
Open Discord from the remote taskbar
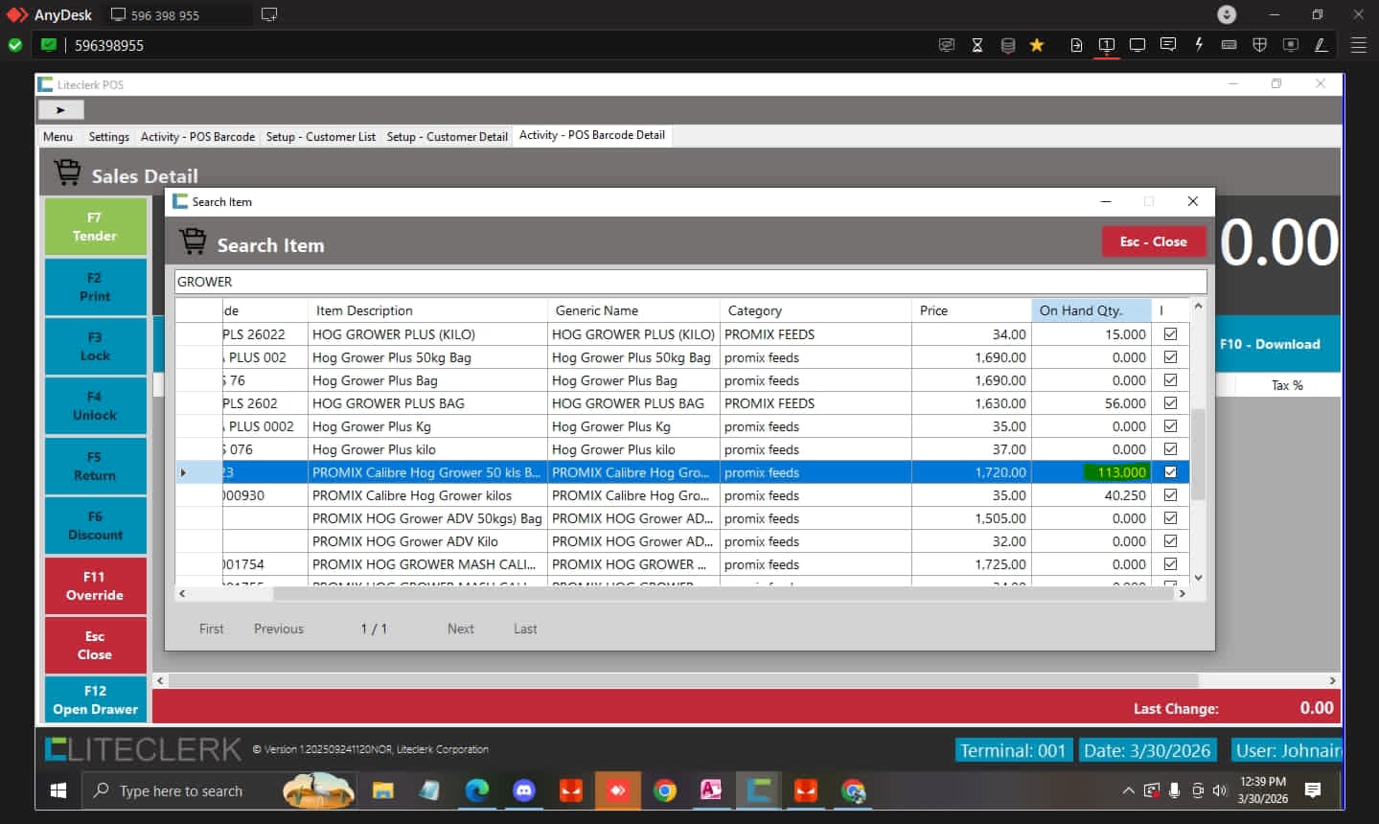(523, 790)
